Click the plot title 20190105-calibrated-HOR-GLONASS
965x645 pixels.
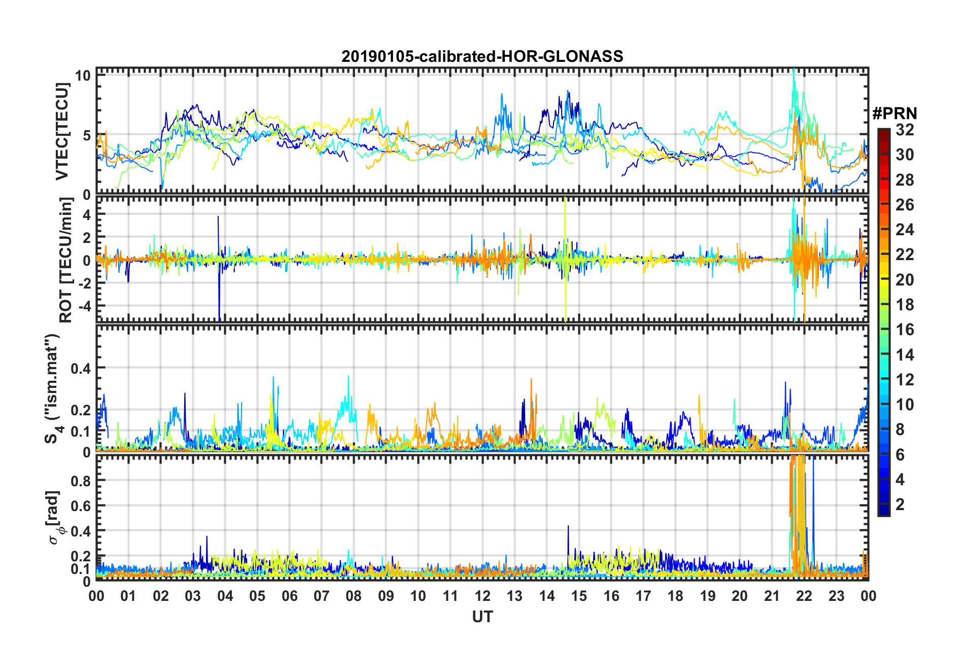(x=482, y=56)
